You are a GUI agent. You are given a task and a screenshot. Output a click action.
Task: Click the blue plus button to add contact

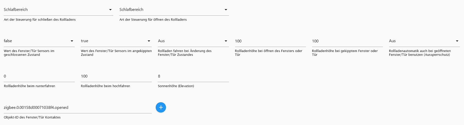[x=161, y=107]
